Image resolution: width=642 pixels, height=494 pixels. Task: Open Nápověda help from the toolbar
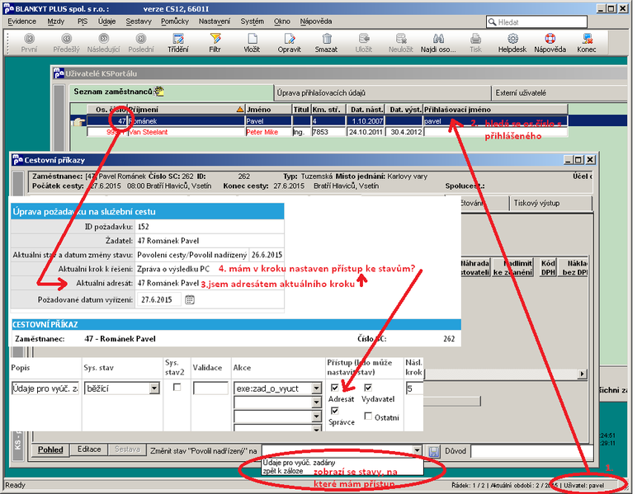point(550,43)
